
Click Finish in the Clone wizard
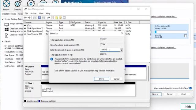184,94
